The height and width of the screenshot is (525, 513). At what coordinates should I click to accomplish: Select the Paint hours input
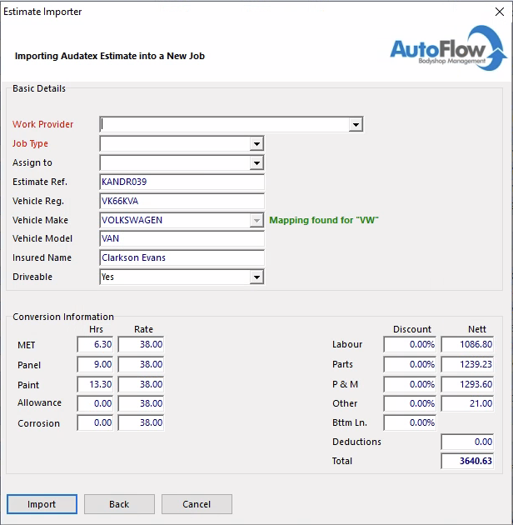pyautogui.click(x=95, y=385)
